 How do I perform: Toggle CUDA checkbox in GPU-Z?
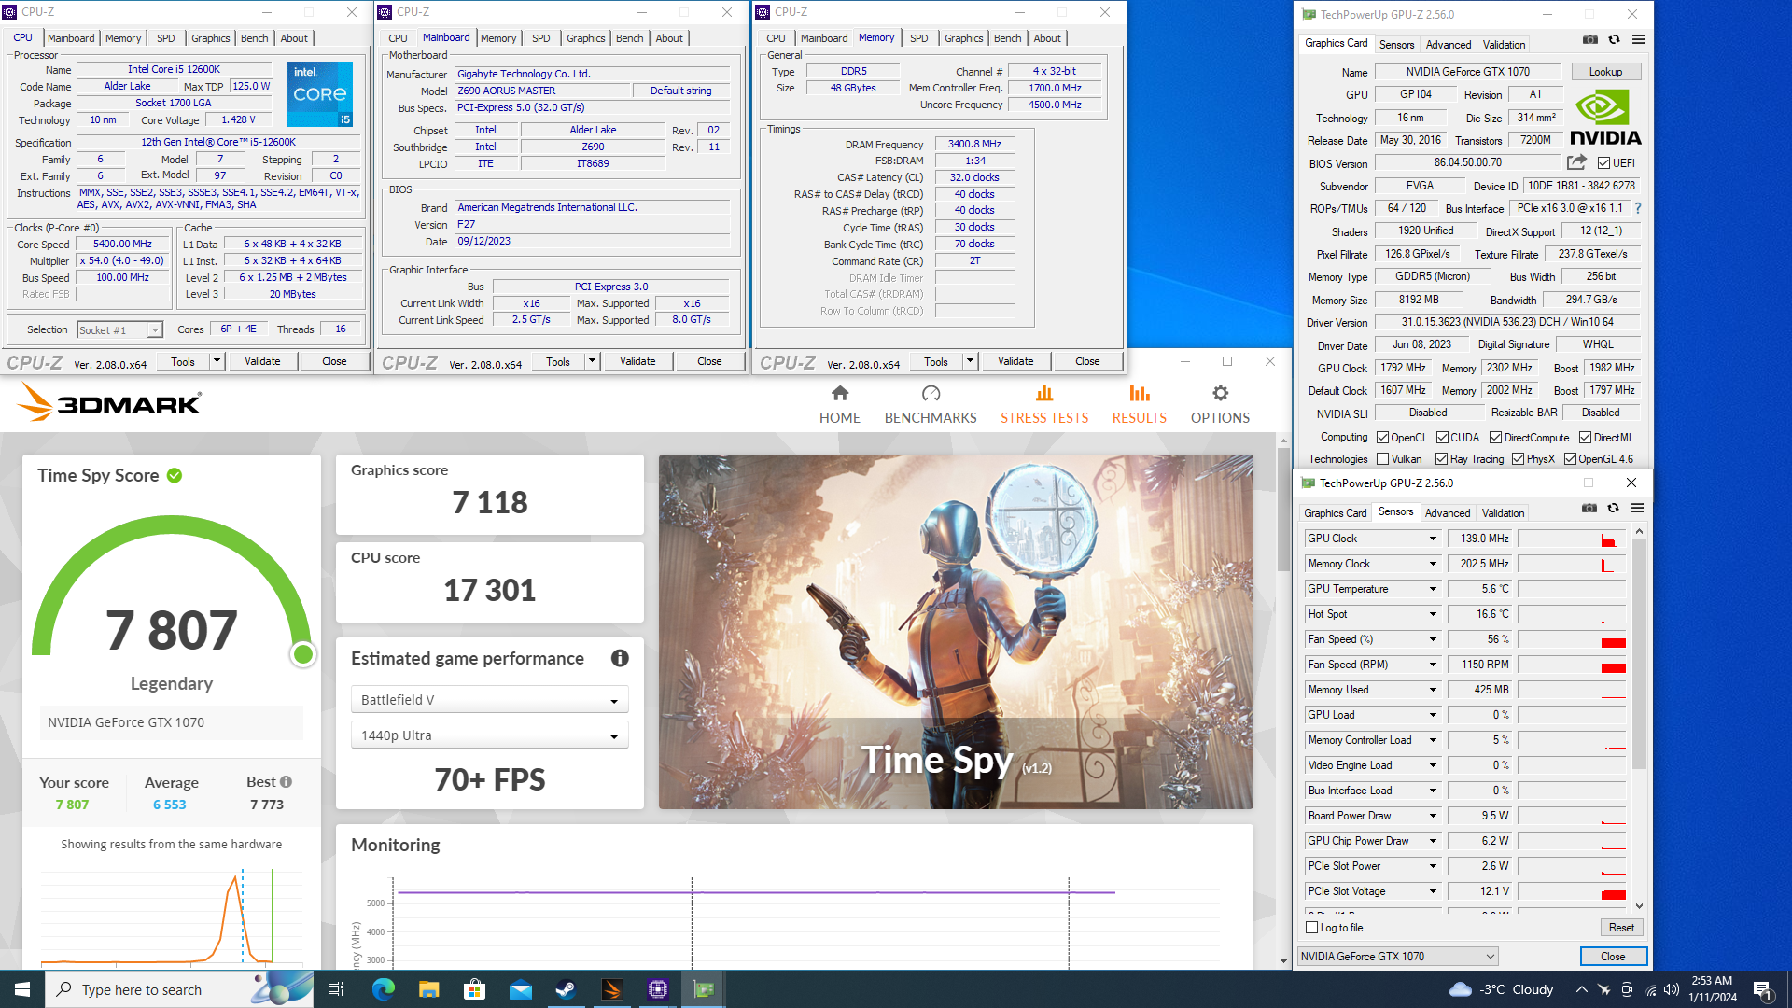pos(1442,438)
